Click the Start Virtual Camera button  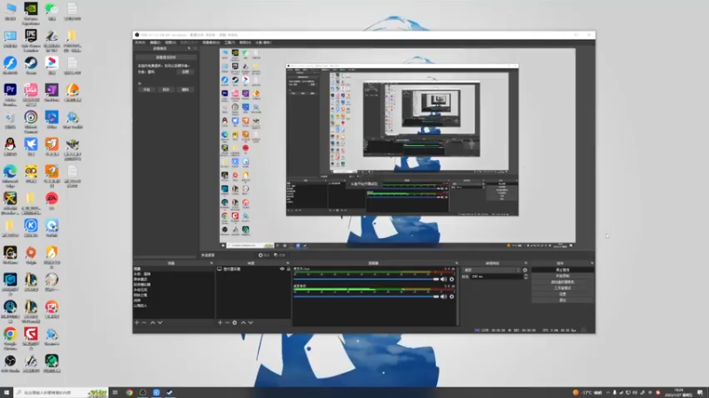[563, 282]
